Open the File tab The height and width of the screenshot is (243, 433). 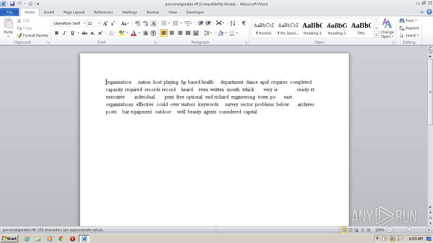(x=9, y=12)
